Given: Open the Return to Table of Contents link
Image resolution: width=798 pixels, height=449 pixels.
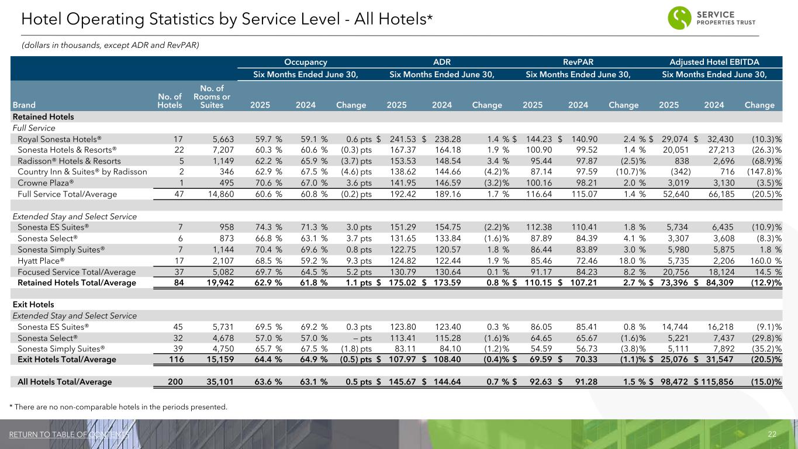Looking at the screenshot, I should [x=69, y=434].
